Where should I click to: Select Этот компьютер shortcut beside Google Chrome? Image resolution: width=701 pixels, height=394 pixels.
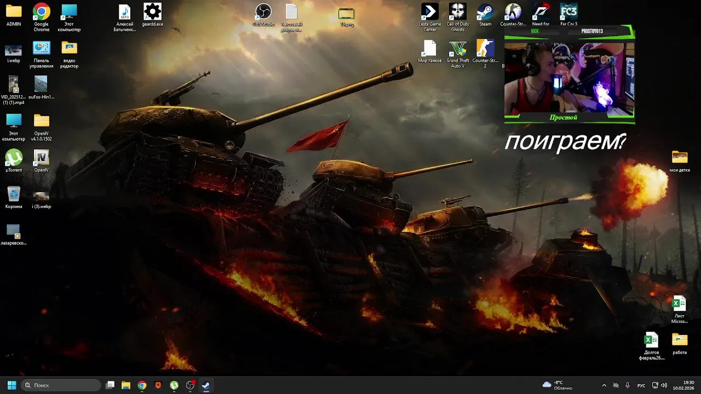coord(69,17)
